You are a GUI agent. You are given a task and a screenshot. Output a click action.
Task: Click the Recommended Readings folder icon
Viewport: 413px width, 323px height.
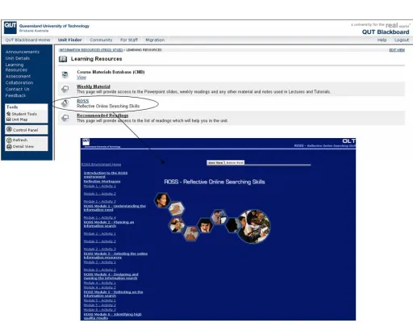pyautogui.click(x=65, y=118)
